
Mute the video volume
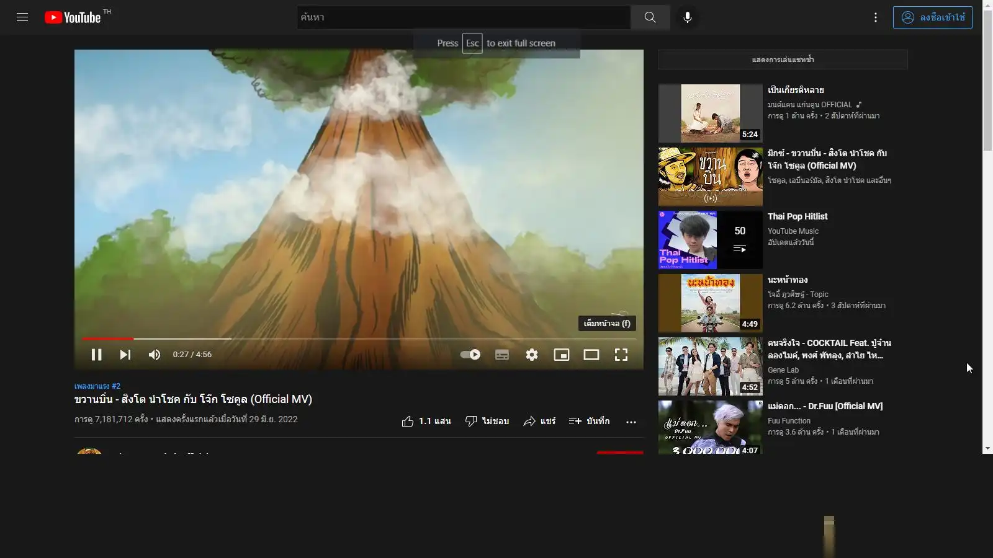[x=155, y=355]
